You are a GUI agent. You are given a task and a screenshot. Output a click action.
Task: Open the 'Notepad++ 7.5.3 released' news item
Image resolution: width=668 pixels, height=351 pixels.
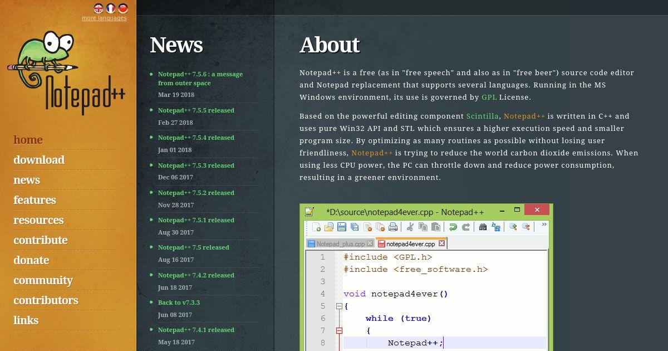(196, 165)
